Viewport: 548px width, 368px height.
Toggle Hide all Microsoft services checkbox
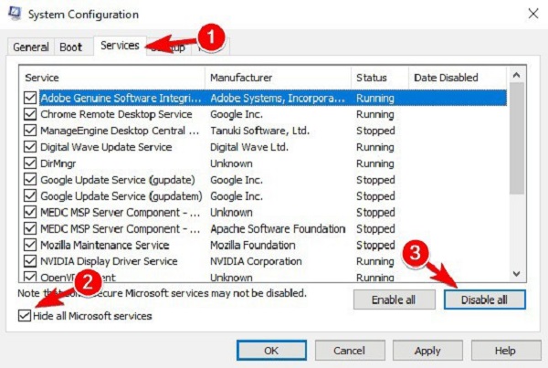pos(23,316)
